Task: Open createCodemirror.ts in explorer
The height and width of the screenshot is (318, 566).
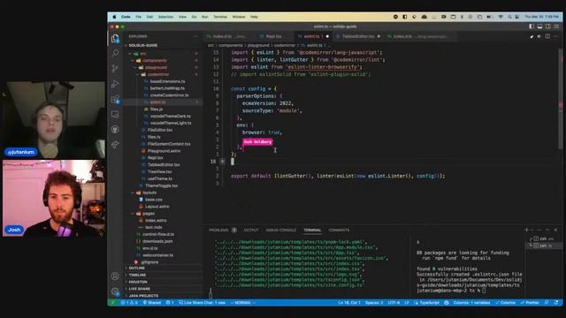Action: pyautogui.click(x=169, y=95)
